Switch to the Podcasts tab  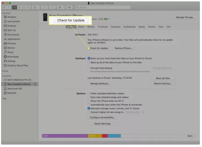tap(116, 27)
